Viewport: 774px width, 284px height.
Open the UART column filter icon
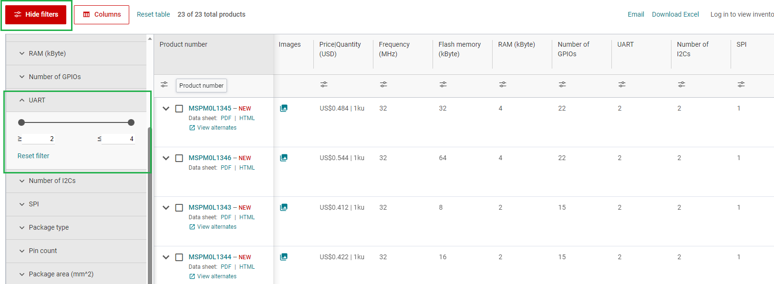click(x=622, y=84)
